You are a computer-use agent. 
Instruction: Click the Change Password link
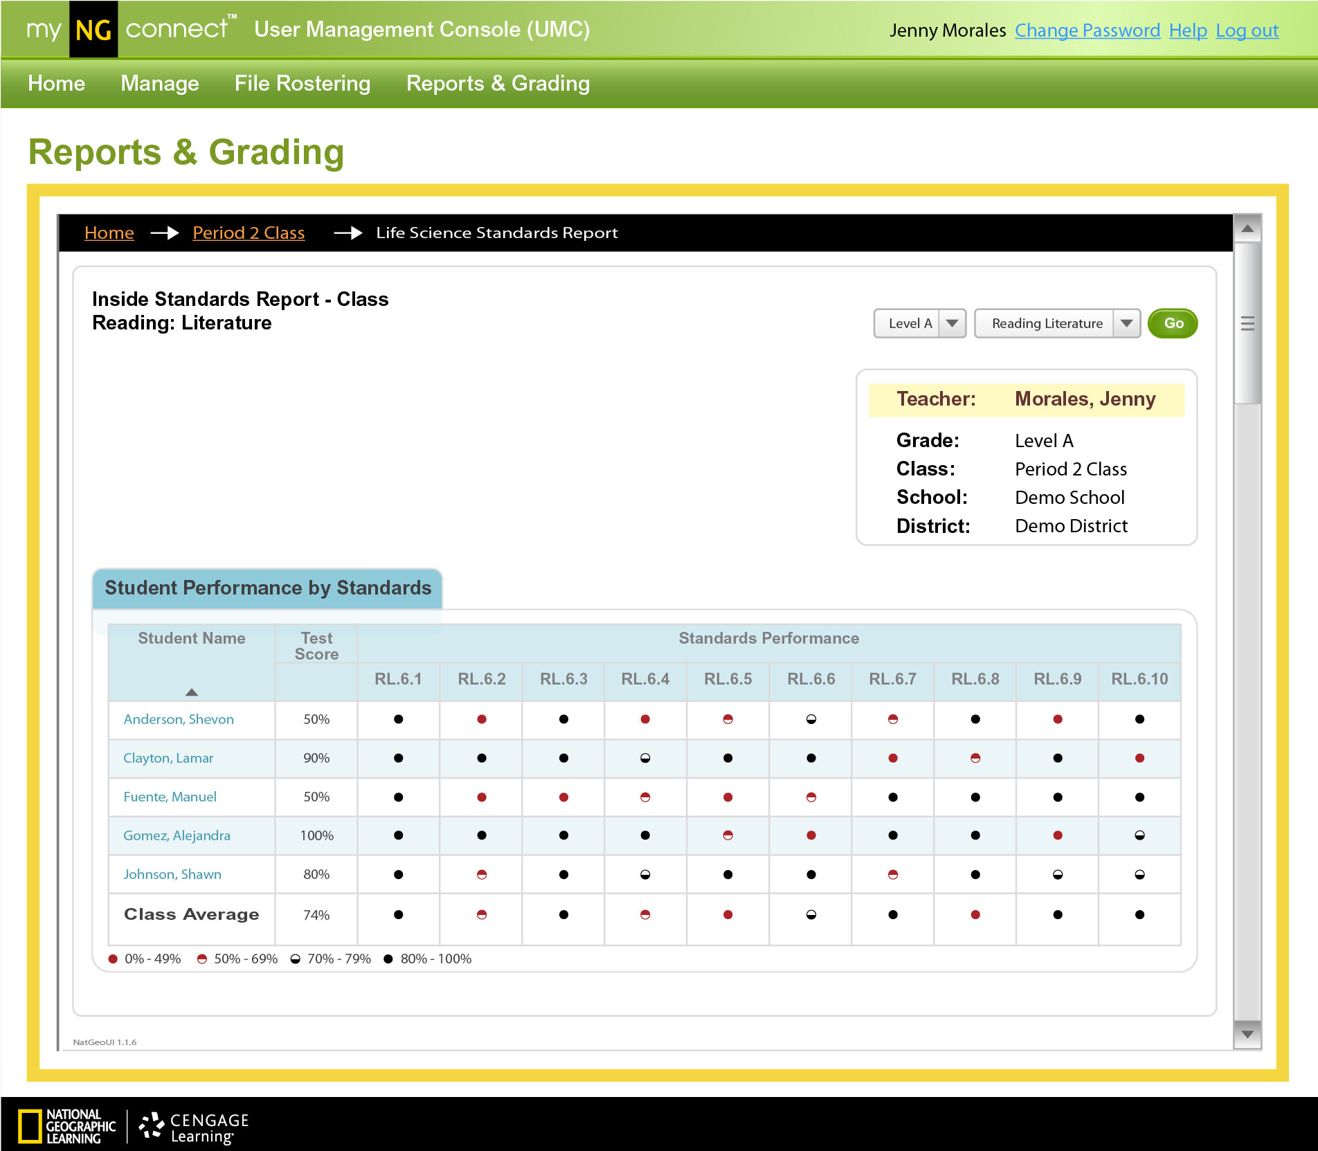point(1087,30)
